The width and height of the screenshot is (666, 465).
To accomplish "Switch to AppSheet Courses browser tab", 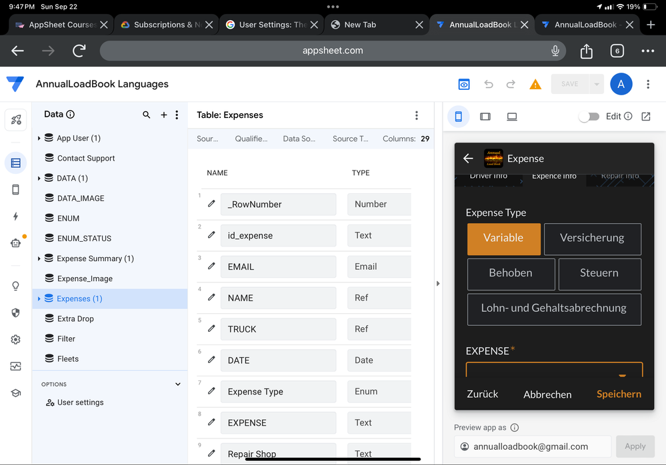I will pos(61,25).
